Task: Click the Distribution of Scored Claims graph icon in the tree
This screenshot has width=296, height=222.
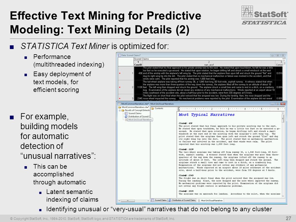Action: click(126, 117)
